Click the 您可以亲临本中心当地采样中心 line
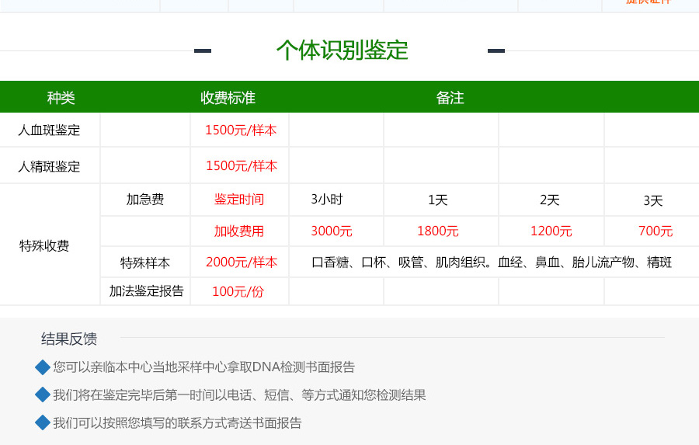 coord(204,367)
